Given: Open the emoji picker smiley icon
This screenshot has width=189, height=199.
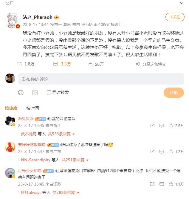Looking at the screenshot, I should [21, 93].
